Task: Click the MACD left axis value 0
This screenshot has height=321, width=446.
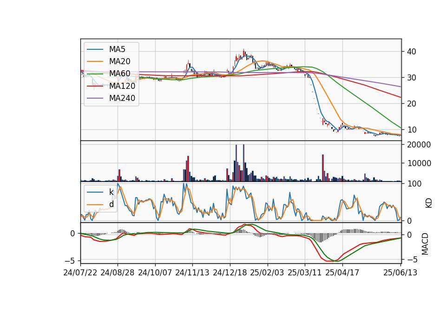Action: click(x=72, y=234)
